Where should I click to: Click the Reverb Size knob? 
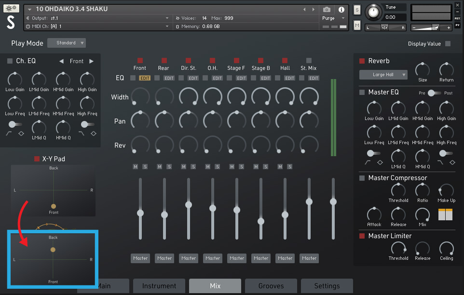pos(422,70)
